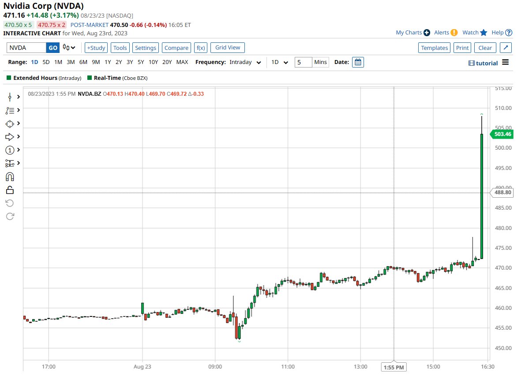
Task: Open the candlestick chart type selector
Action: click(x=69, y=48)
